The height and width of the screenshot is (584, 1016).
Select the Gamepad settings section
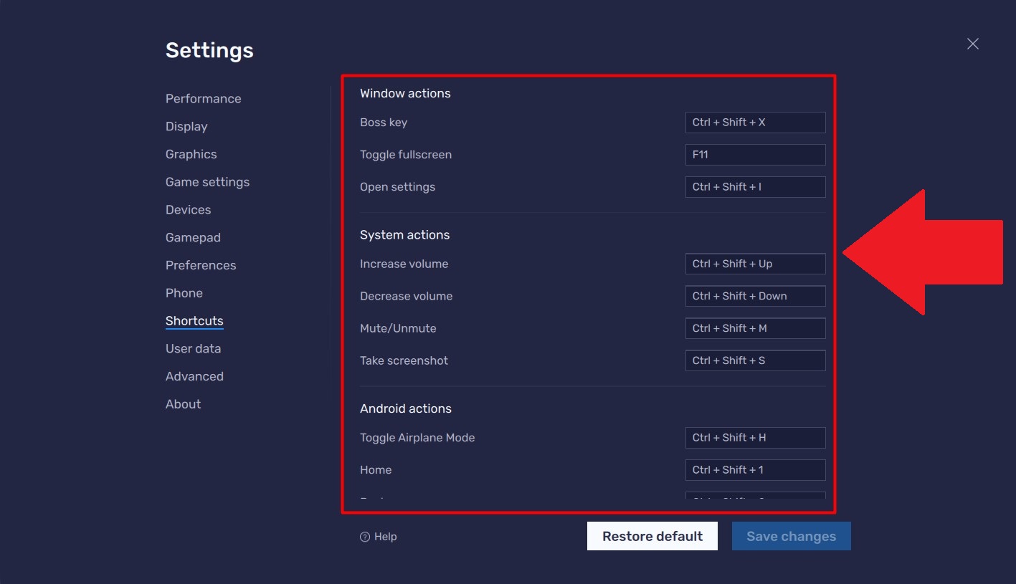point(193,237)
